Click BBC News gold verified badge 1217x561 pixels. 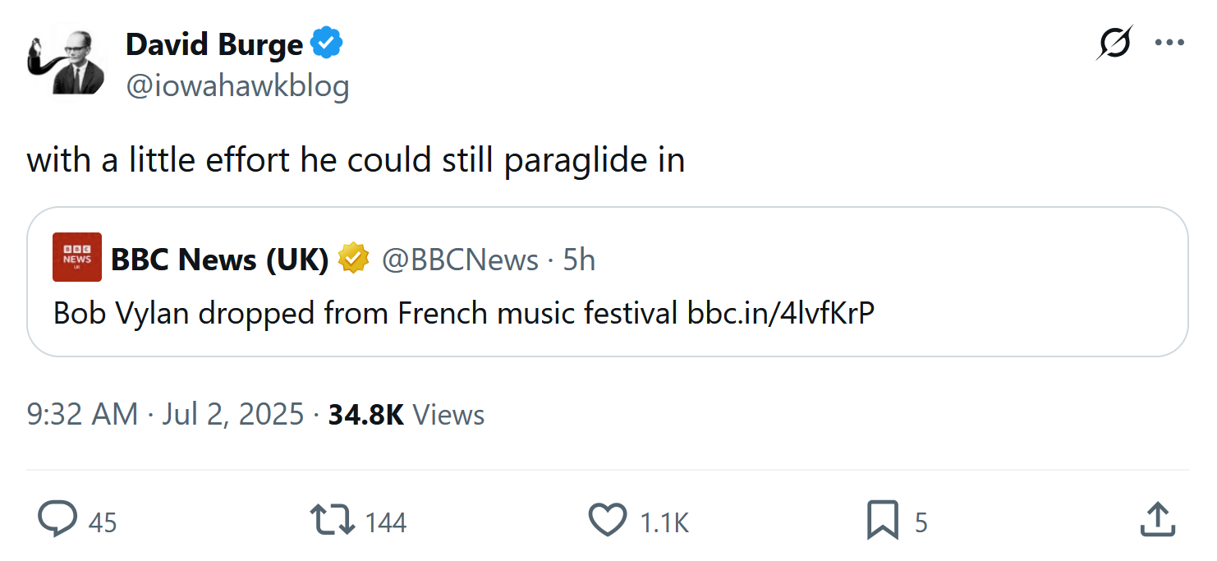(353, 259)
